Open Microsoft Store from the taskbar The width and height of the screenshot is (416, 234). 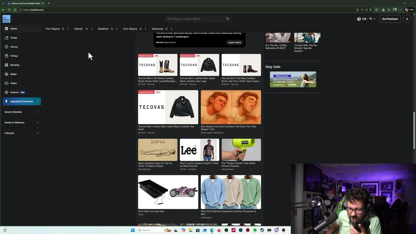click(198, 230)
